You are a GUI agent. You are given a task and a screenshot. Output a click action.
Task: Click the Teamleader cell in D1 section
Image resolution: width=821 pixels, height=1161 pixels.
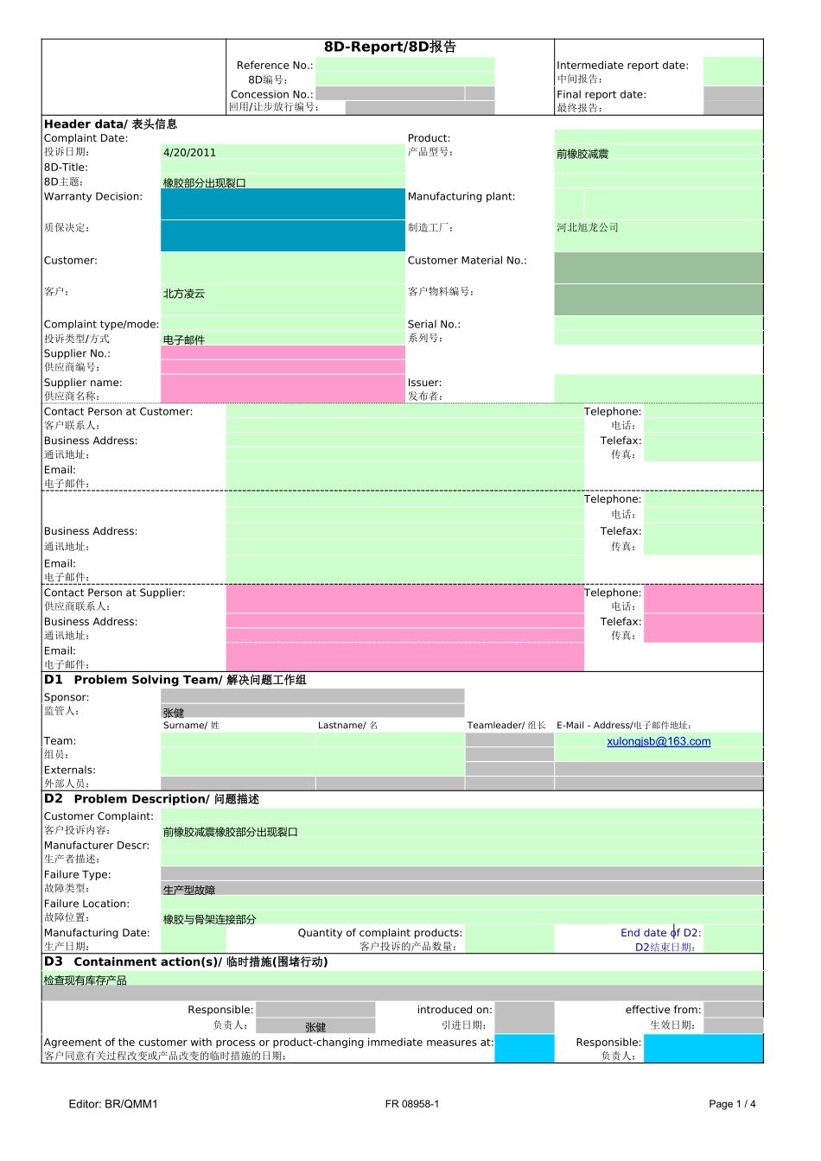coord(510,740)
